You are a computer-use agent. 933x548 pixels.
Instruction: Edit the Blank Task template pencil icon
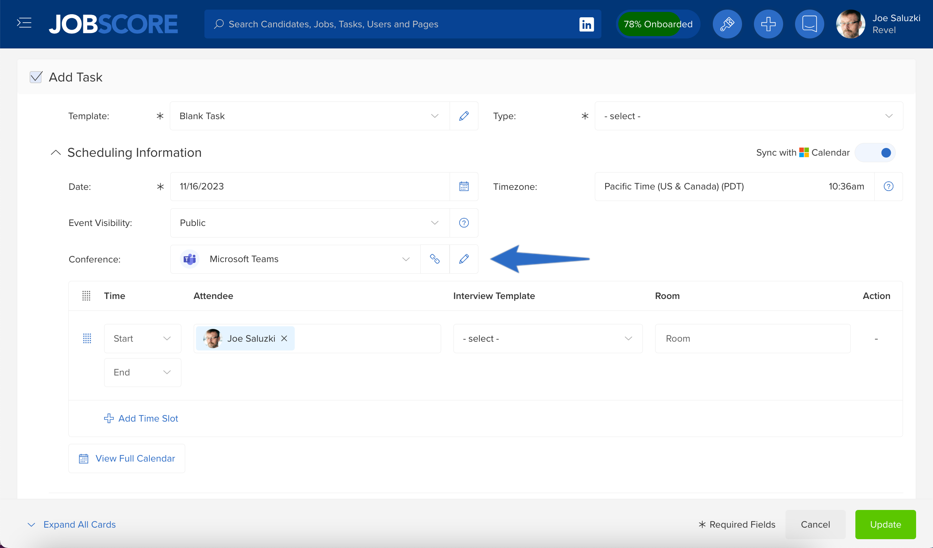(x=464, y=116)
